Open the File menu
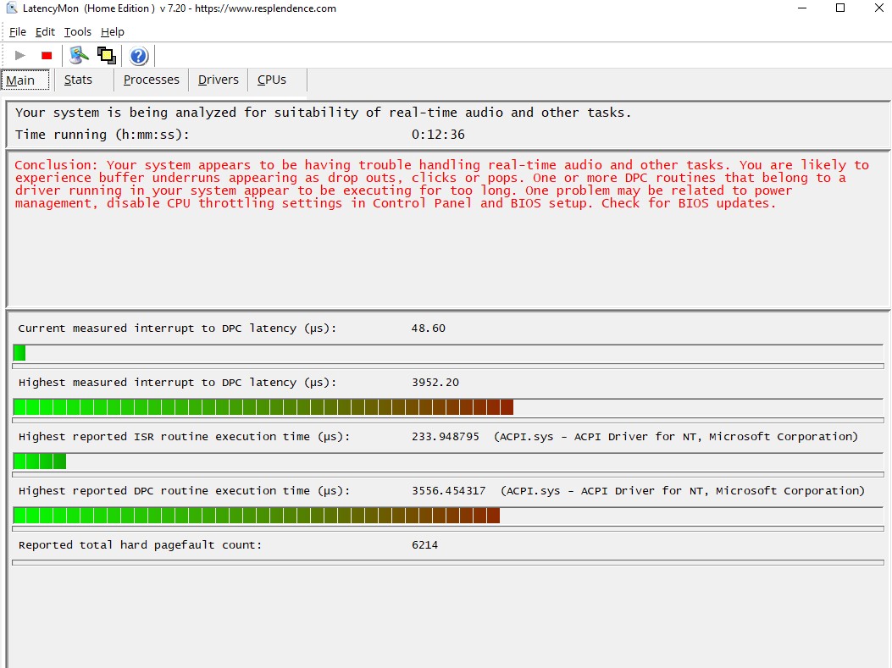 click(x=17, y=31)
